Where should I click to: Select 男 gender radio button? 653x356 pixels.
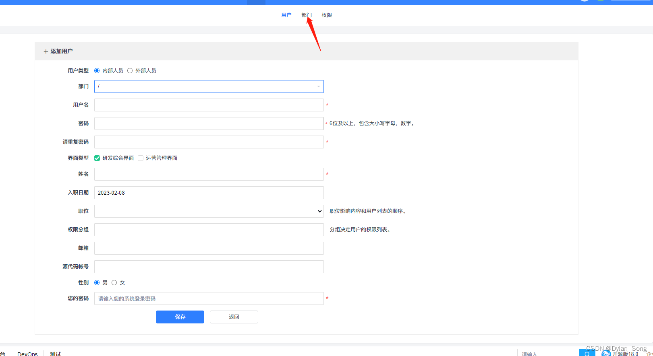tap(97, 283)
